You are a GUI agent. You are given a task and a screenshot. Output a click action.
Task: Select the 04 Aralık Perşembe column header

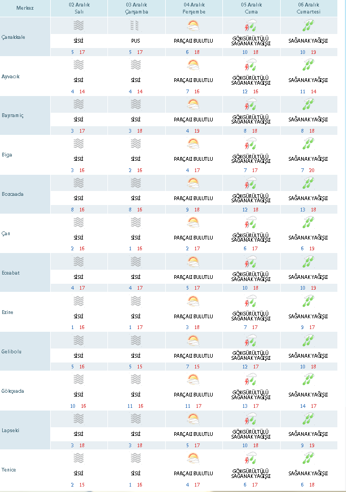(193, 8)
